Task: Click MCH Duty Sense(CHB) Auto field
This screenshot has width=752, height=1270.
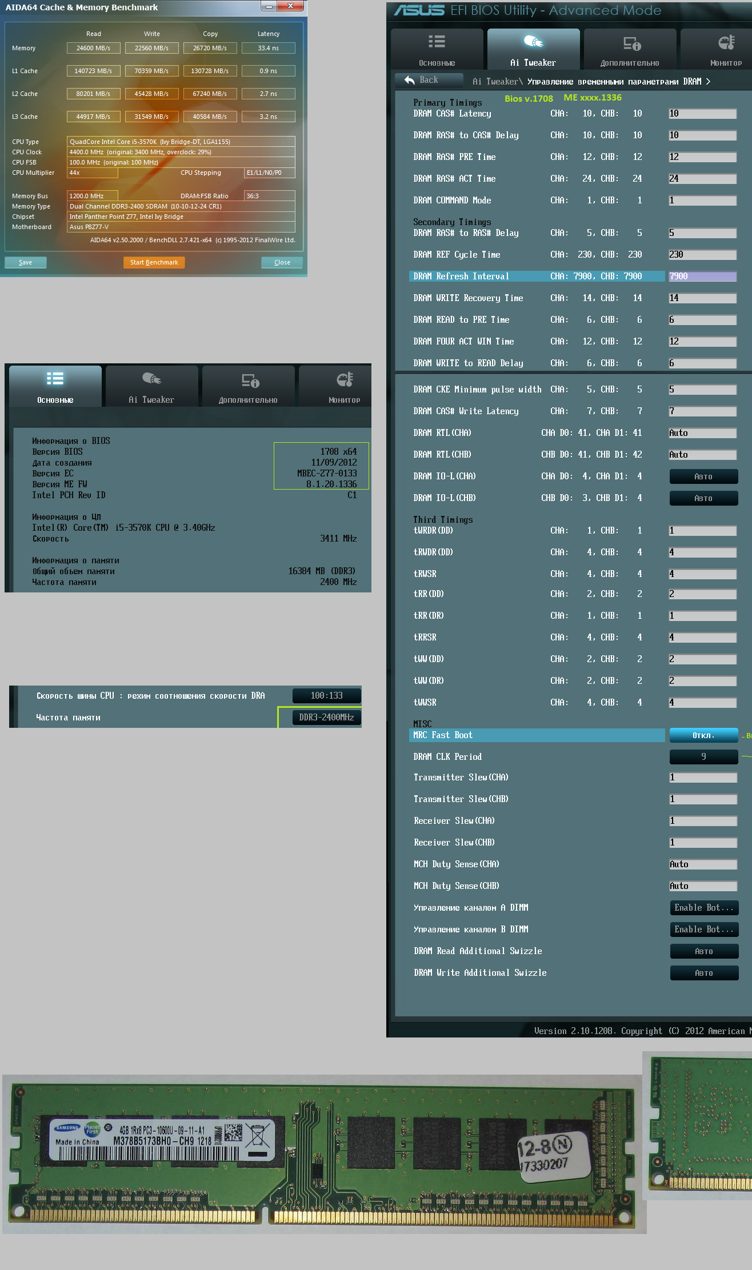Action: [x=703, y=886]
